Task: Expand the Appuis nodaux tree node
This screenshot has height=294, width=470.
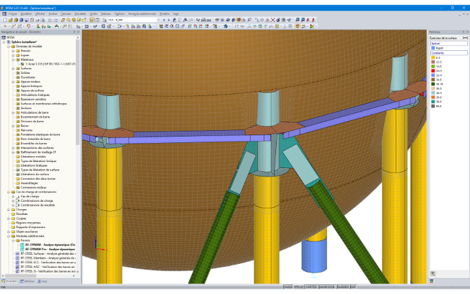Action: 13,82
